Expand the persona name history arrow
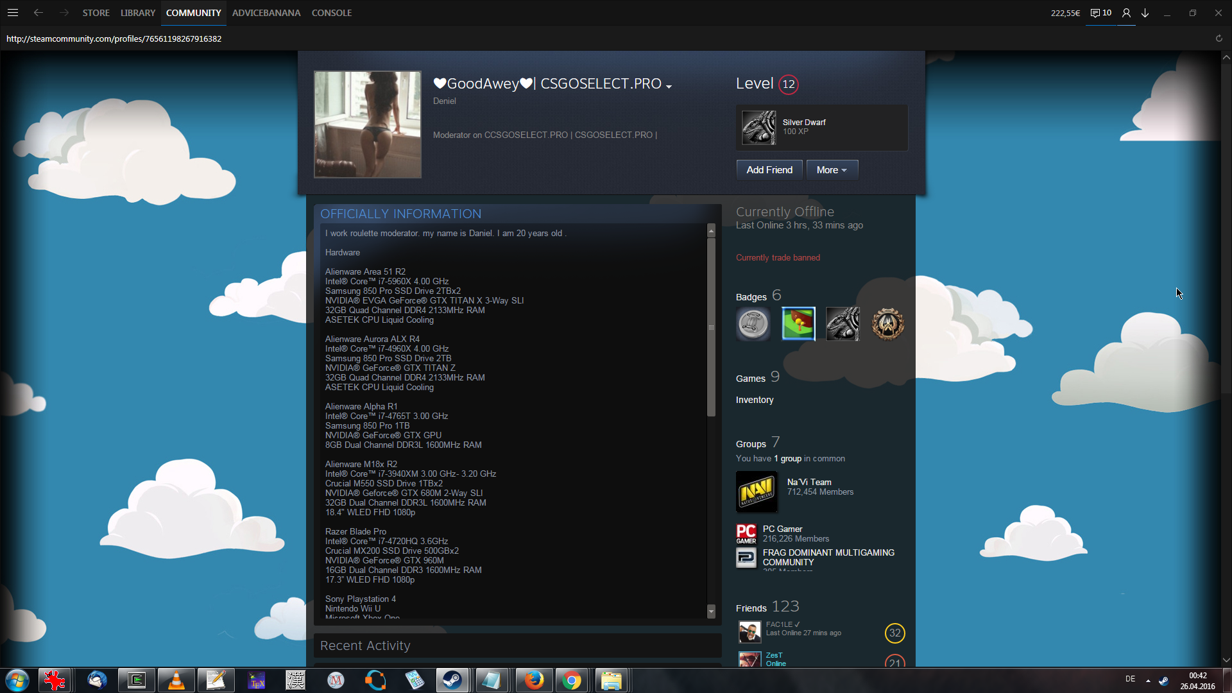The height and width of the screenshot is (693, 1232). (x=669, y=87)
